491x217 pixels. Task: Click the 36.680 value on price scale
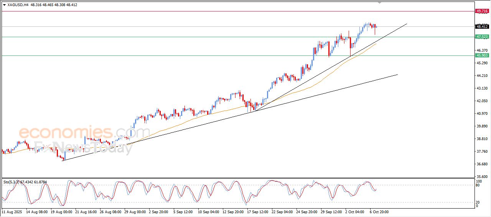[x=481, y=164]
